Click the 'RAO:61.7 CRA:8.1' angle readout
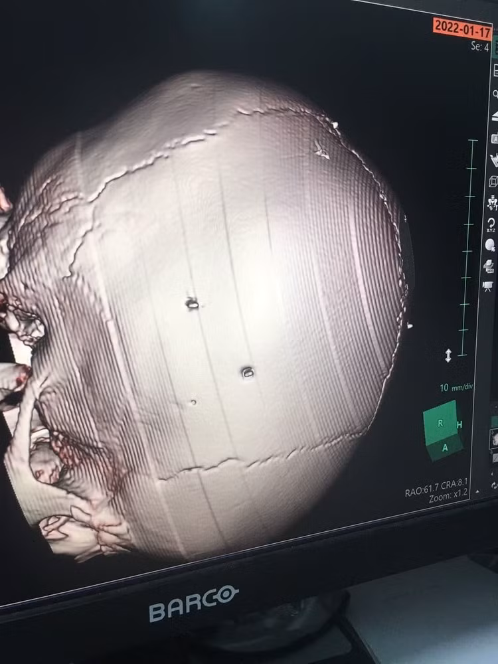The width and height of the screenshot is (498, 664). point(437,488)
